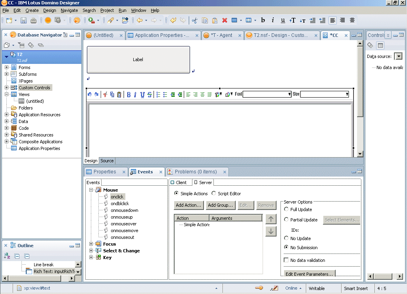Click the rich text editor Underline U icon
407x294 pixels.
[x=142, y=94]
